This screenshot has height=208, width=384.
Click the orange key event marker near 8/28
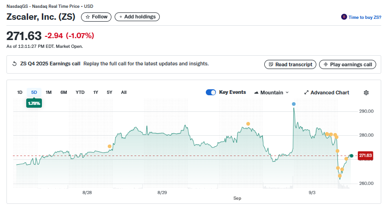(110, 146)
